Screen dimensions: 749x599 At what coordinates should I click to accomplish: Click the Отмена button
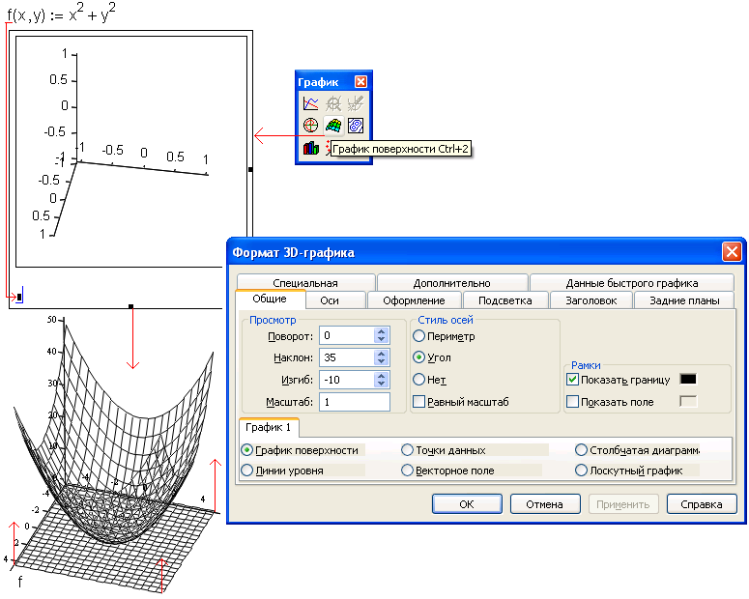tap(545, 504)
